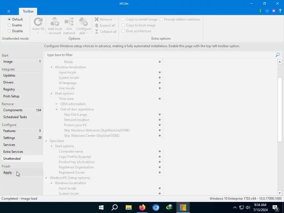
Task: Click the scroll up arrow
Action: [280, 62]
